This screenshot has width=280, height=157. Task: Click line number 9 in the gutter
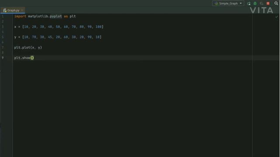(3, 58)
